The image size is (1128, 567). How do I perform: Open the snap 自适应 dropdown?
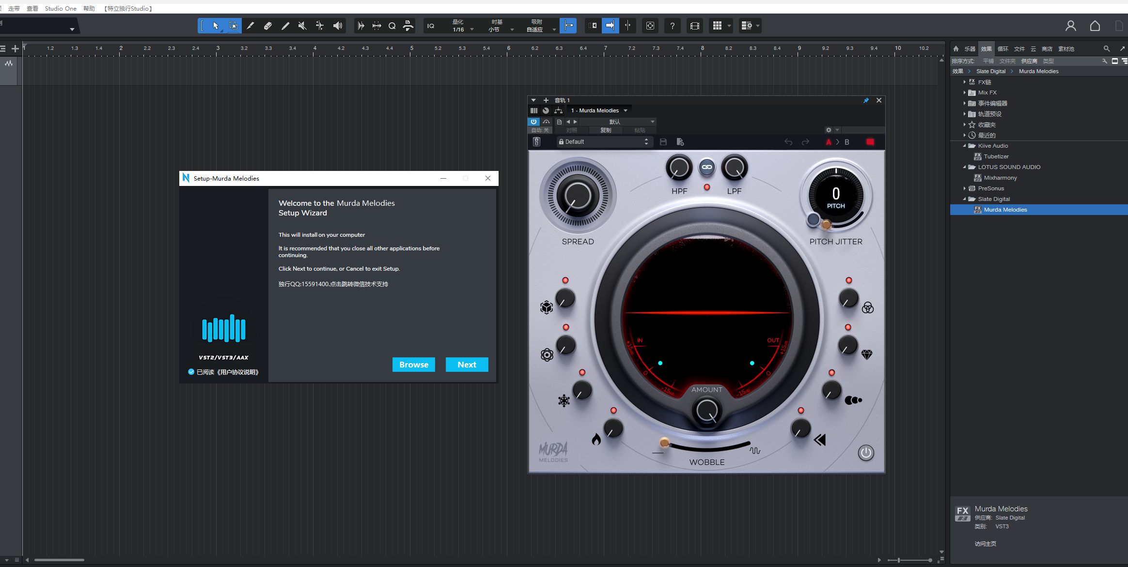coord(541,30)
